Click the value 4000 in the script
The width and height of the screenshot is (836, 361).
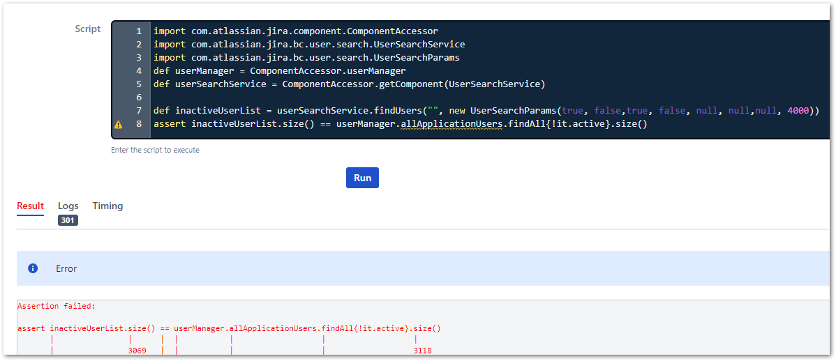(x=798, y=111)
